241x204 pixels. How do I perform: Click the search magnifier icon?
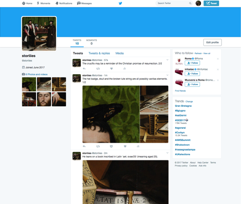click(x=190, y=3)
